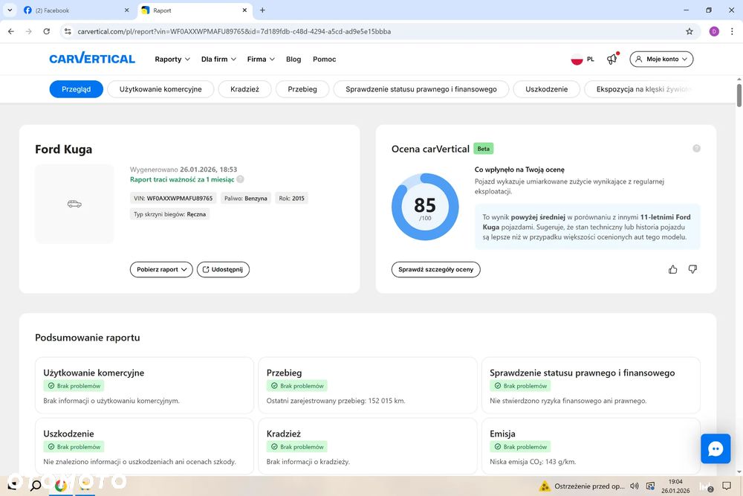
Task: Open the Moje konto dropdown
Action: tap(661, 59)
